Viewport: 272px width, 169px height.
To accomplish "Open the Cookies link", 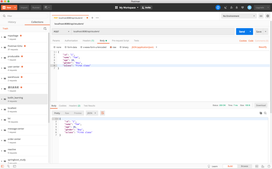I will coord(243,41).
